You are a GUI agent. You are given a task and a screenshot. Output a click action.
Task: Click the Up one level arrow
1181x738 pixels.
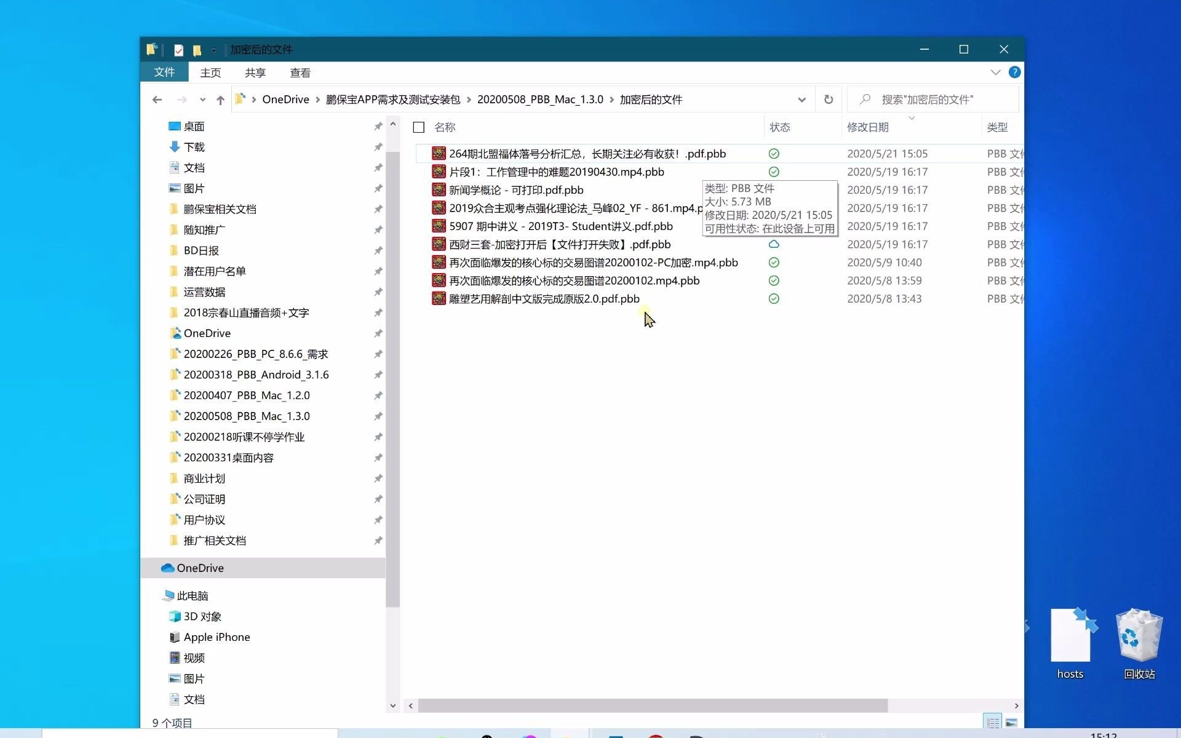[220, 100]
